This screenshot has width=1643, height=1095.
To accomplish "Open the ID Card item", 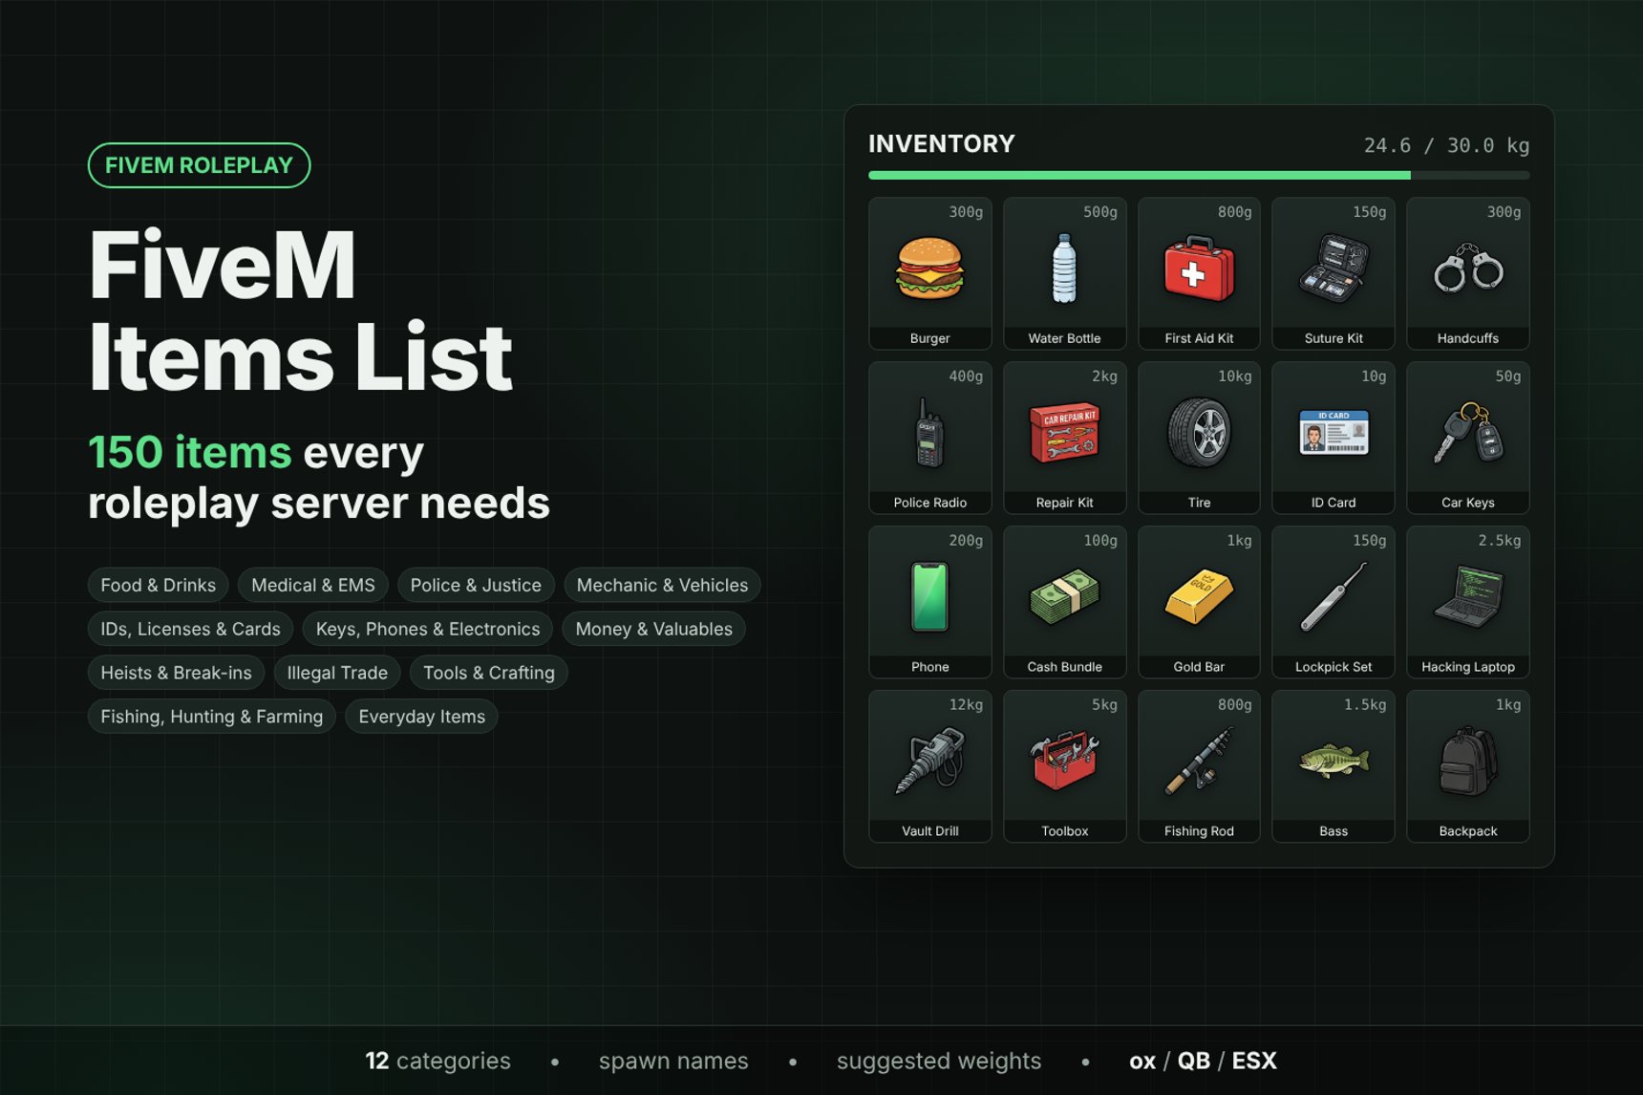I will click(x=1334, y=438).
